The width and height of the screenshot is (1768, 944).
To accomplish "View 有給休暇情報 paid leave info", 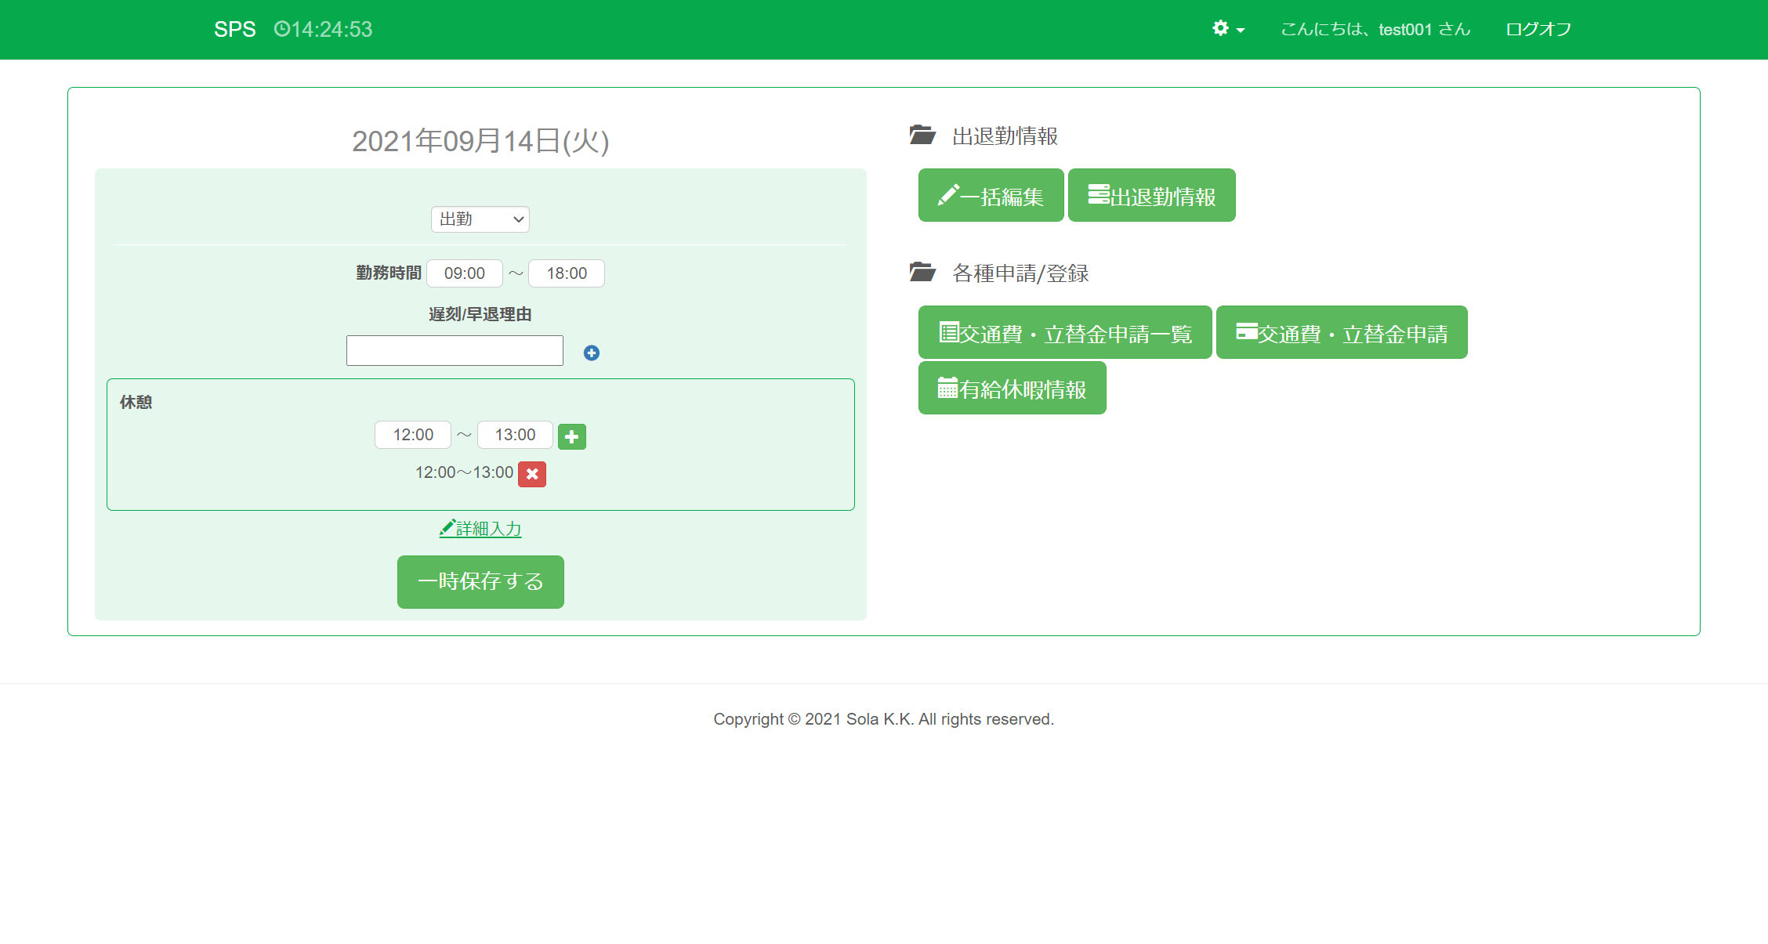I will click(x=1012, y=388).
